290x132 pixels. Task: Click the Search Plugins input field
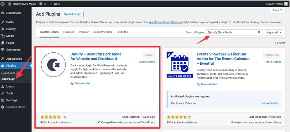[234, 32]
